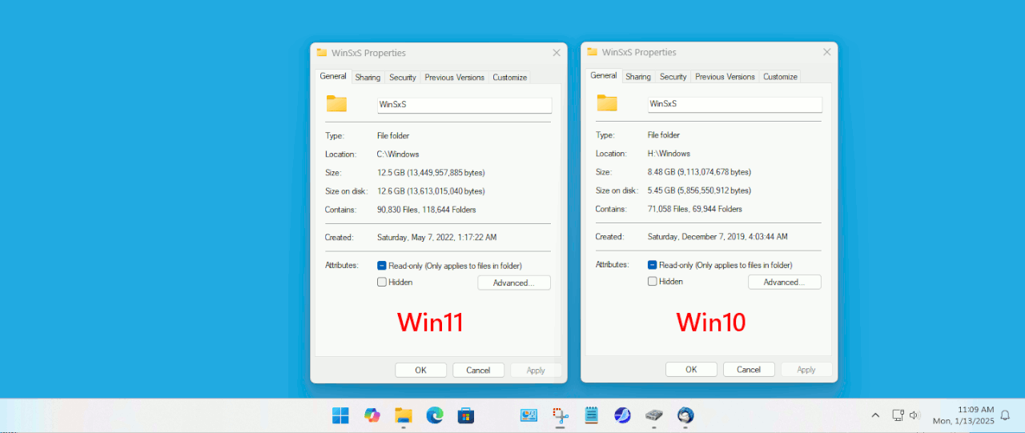Screen dimensions: 1025x433
Task: Open the network status tray icon
Action: 898,415
